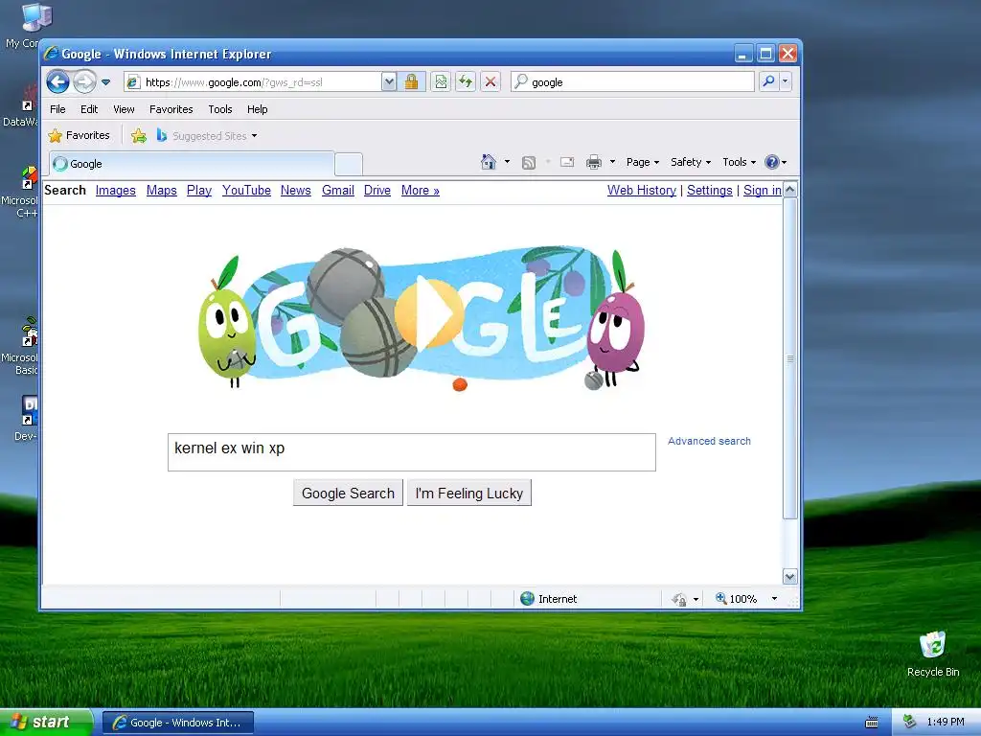The height and width of the screenshot is (736, 981).
Task: Open the Play link
Action: [x=199, y=191]
